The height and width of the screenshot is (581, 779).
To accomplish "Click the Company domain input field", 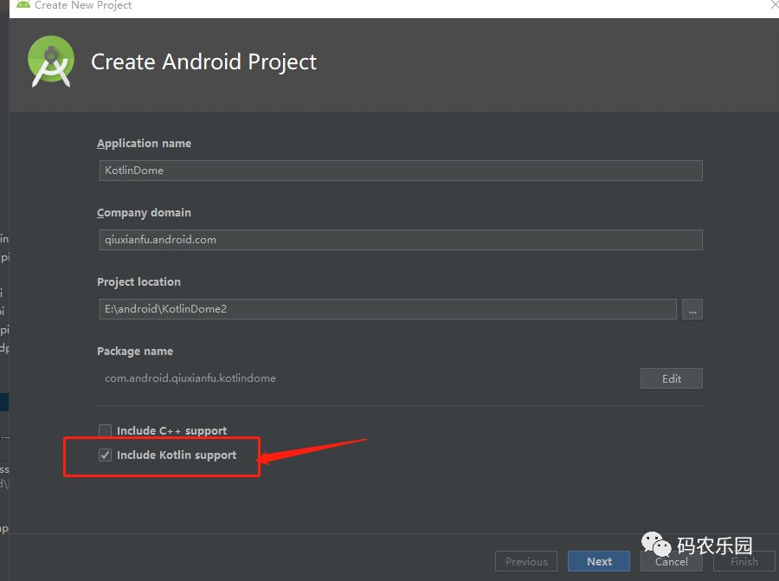I will pos(401,240).
